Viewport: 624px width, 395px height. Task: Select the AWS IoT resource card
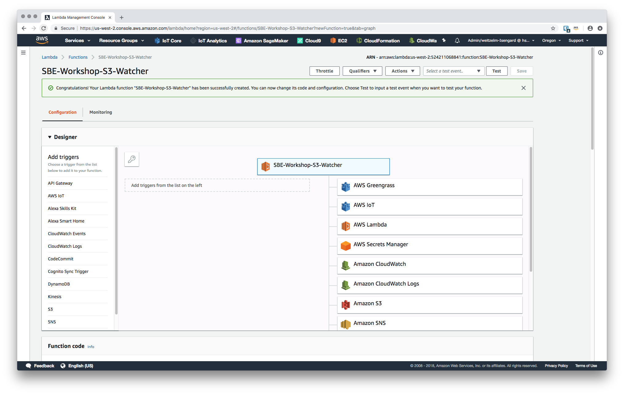430,207
